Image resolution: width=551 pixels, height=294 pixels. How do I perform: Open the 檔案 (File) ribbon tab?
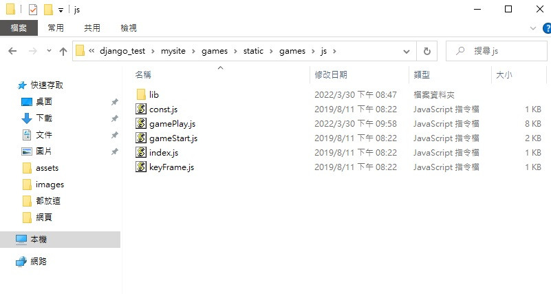19,28
